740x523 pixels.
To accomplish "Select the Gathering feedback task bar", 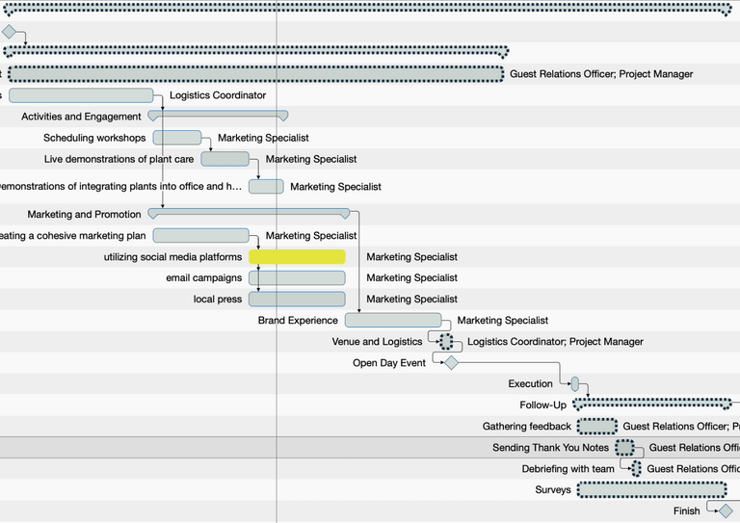I will pos(597,427).
